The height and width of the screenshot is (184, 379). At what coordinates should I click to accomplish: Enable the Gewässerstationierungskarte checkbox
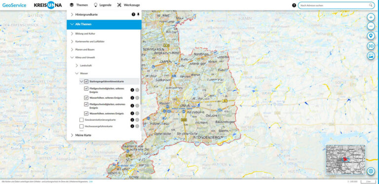pyautogui.click(x=81, y=120)
